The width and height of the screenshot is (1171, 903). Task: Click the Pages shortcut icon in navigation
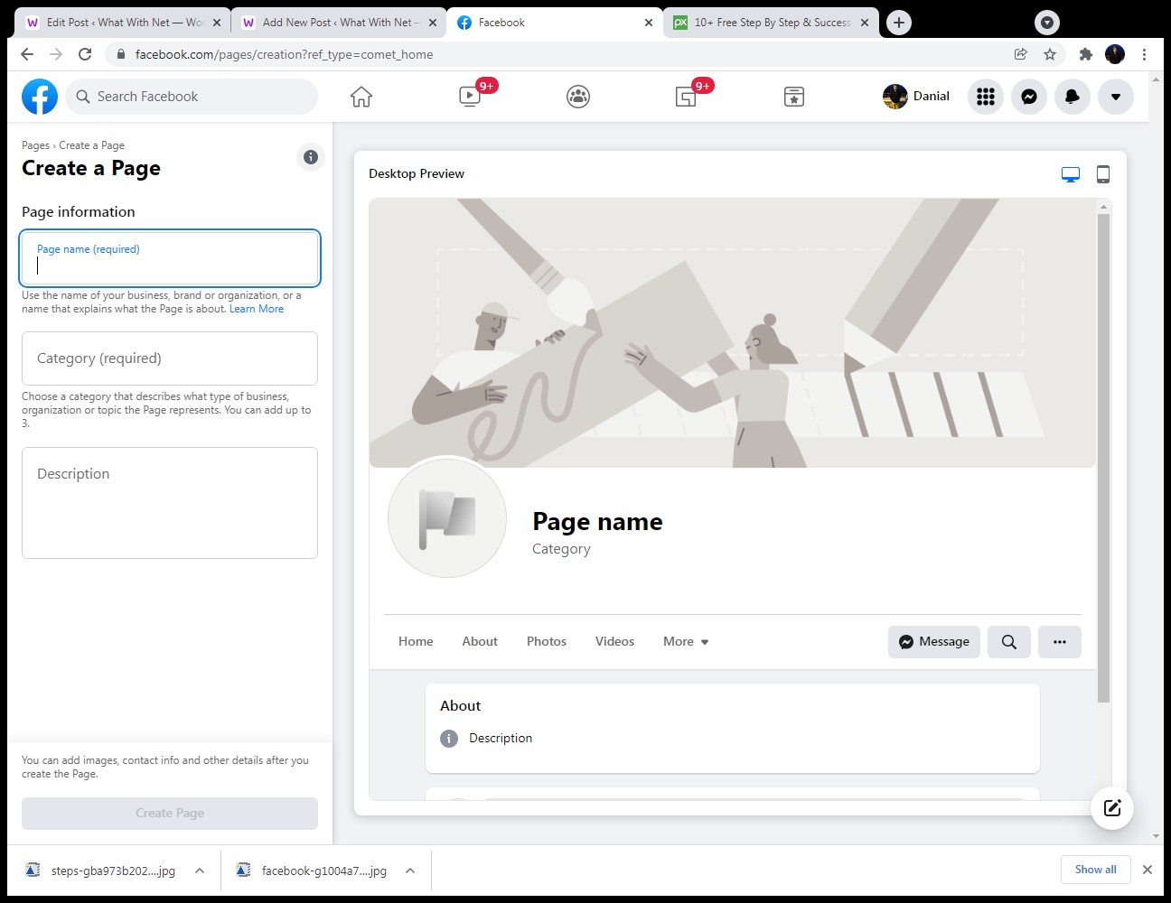[x=792, y=96]
